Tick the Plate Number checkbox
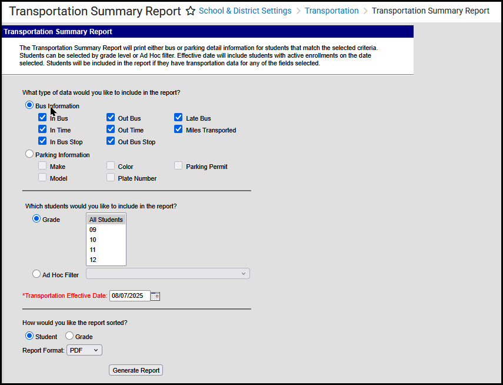The height and width of the screenshot is (385, 503). click(111, 177)
